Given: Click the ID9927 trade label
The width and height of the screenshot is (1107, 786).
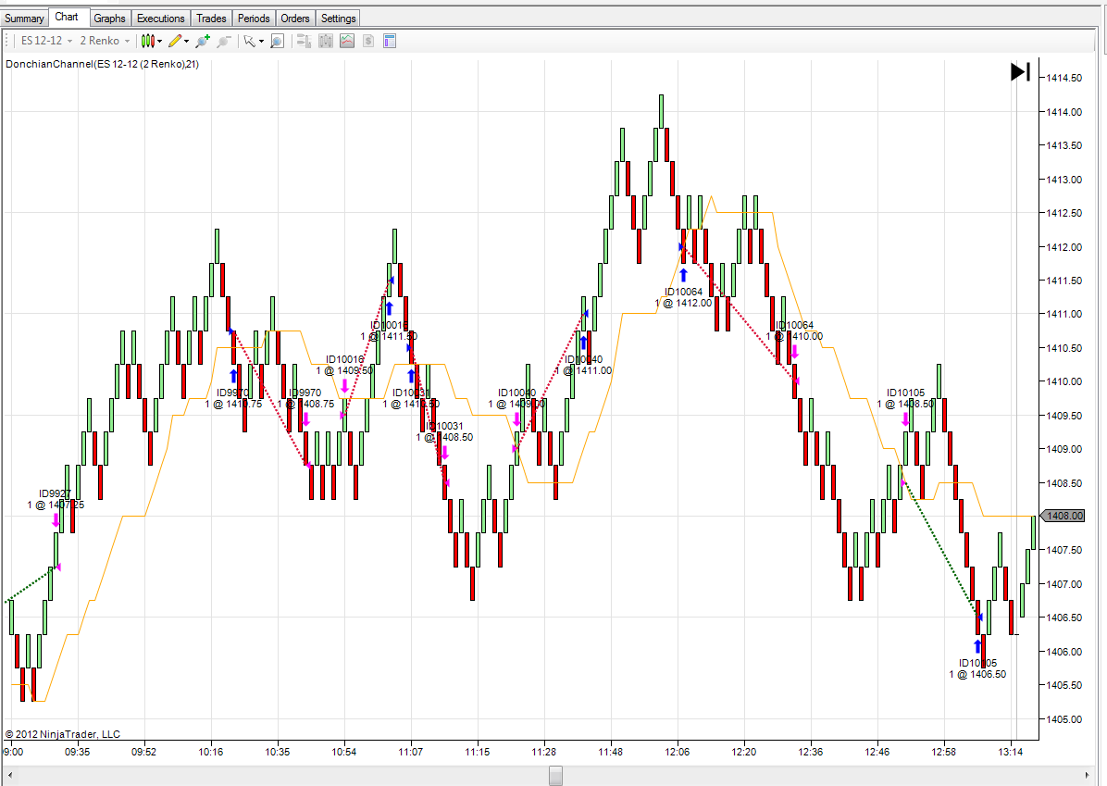Looking at the screenshot, I should (x=55, y=493).
